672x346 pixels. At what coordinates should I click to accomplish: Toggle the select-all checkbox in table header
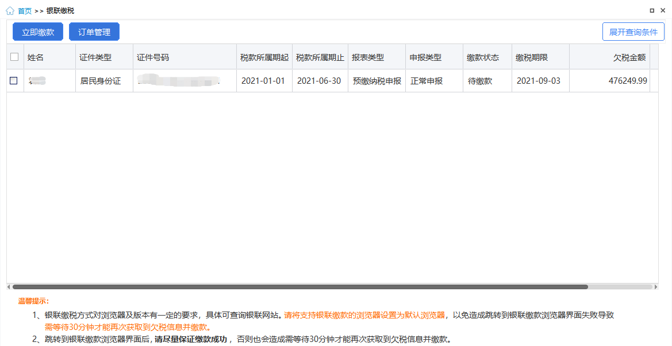point(14,57)
